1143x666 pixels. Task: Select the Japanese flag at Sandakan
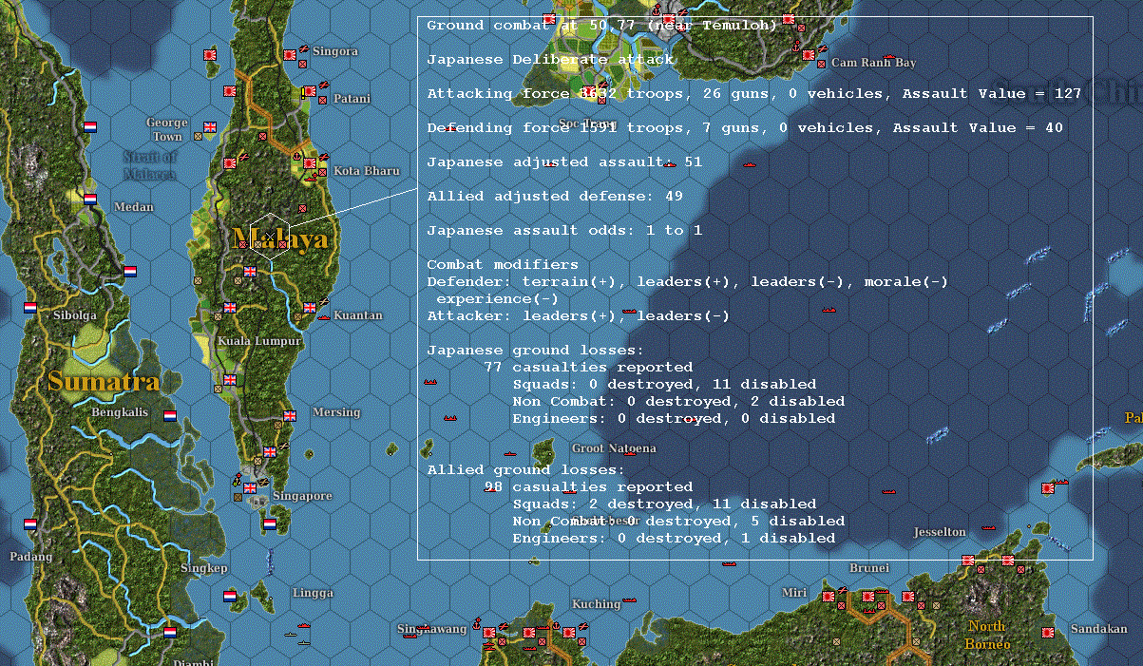(1049, 632)
